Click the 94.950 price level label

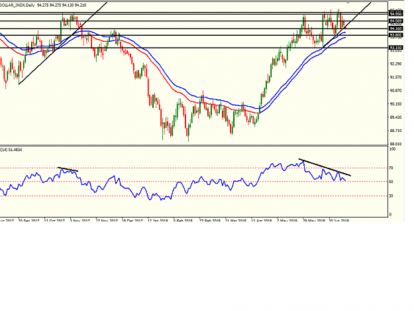[395, 14]
